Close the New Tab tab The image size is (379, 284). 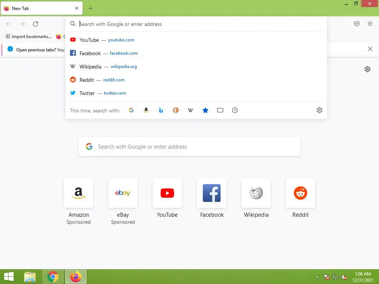point(77,8)
